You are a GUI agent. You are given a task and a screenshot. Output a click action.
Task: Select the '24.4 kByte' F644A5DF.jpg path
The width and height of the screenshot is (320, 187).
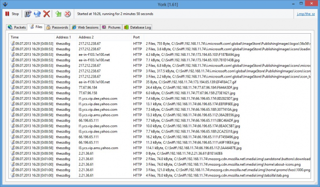coord(192,88)
